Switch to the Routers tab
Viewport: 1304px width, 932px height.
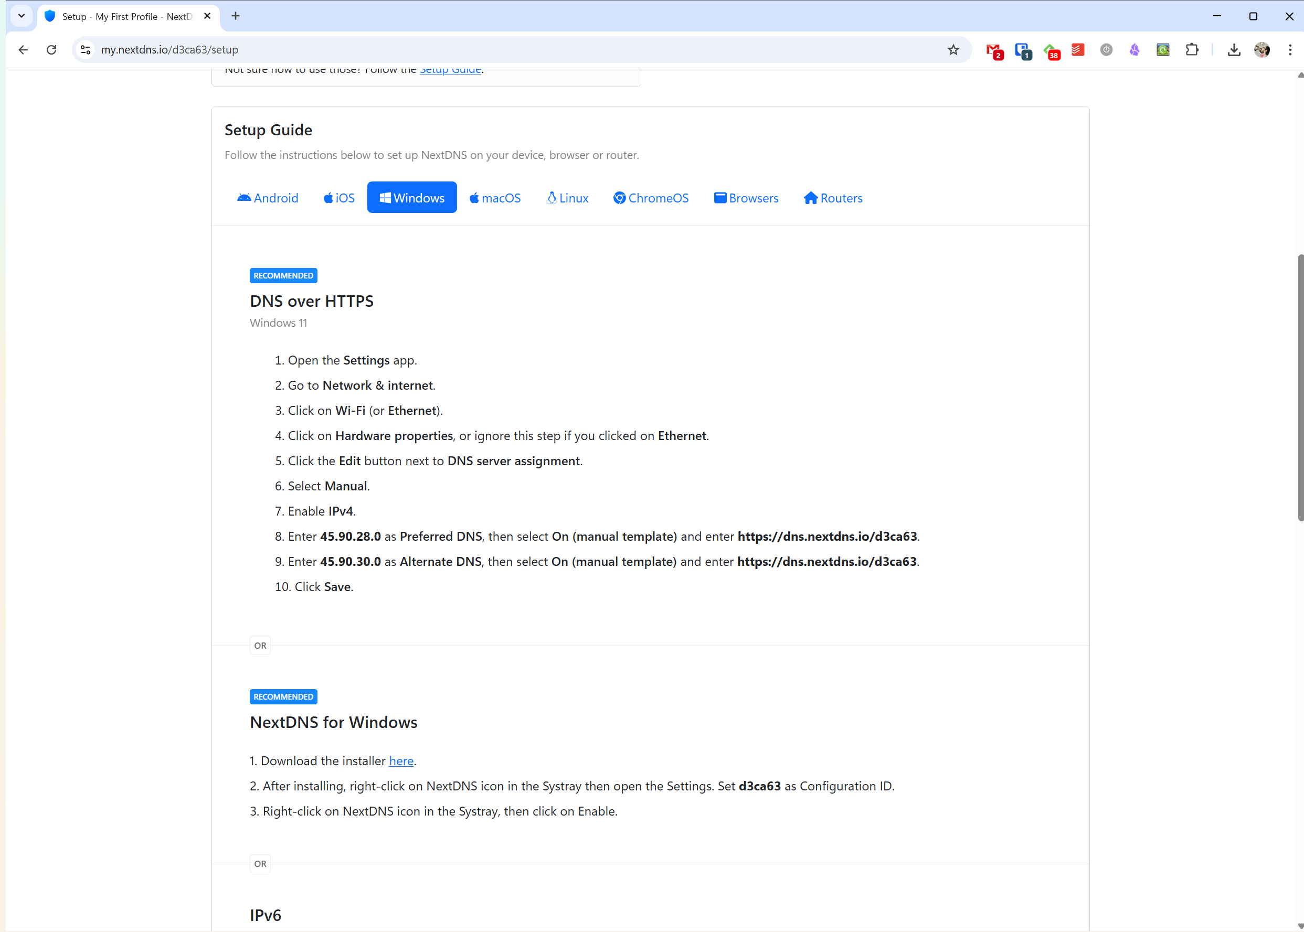click(x=833, y=198)
